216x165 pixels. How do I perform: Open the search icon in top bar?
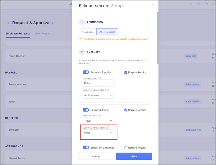tap(191, 4)
